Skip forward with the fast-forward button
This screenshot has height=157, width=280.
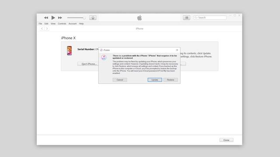[60, 17]
